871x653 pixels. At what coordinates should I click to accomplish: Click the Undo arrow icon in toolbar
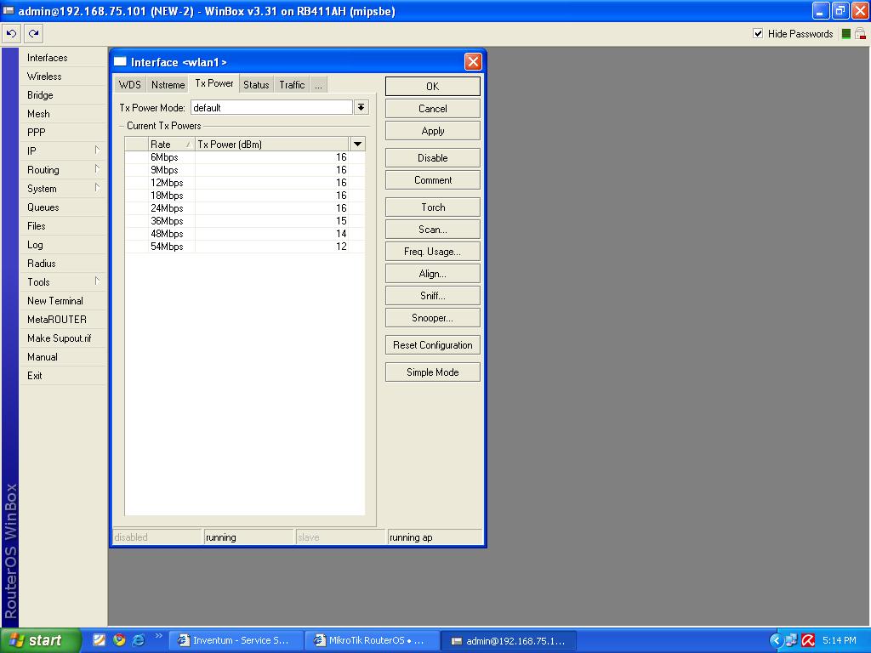(x=12, y=34)
